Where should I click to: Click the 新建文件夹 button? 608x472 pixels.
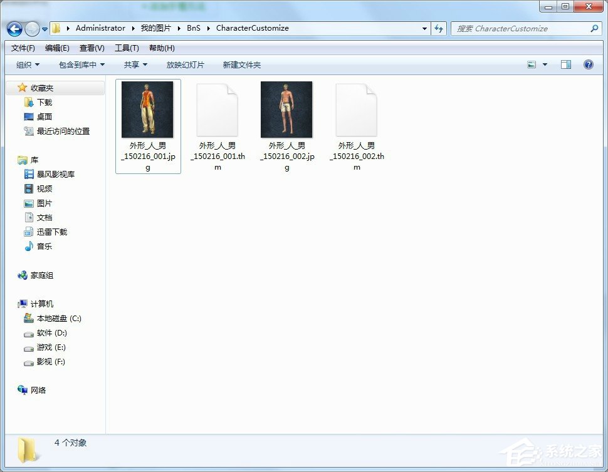pos(241,65)
